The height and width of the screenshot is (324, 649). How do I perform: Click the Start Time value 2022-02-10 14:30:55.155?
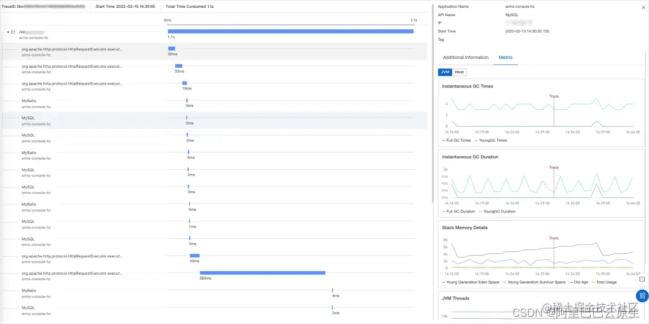point(528,31)
